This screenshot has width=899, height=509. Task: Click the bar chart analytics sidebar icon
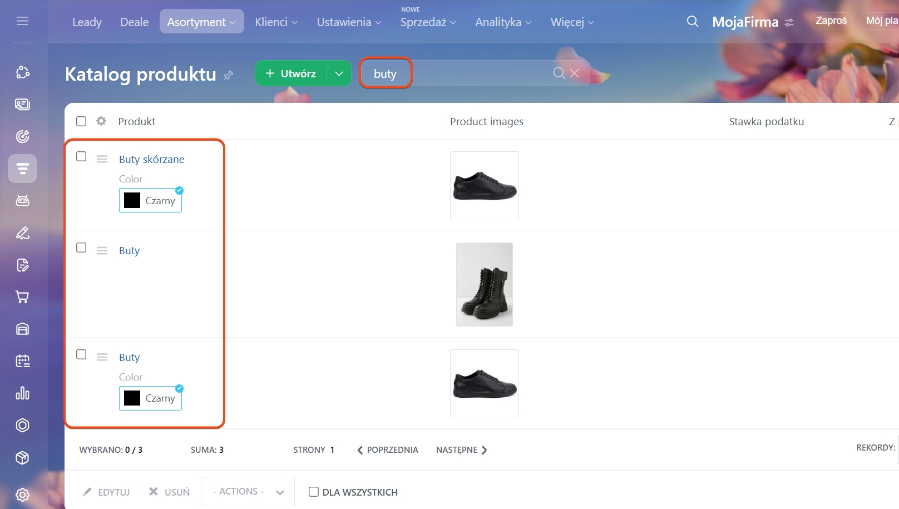[22, 393]
